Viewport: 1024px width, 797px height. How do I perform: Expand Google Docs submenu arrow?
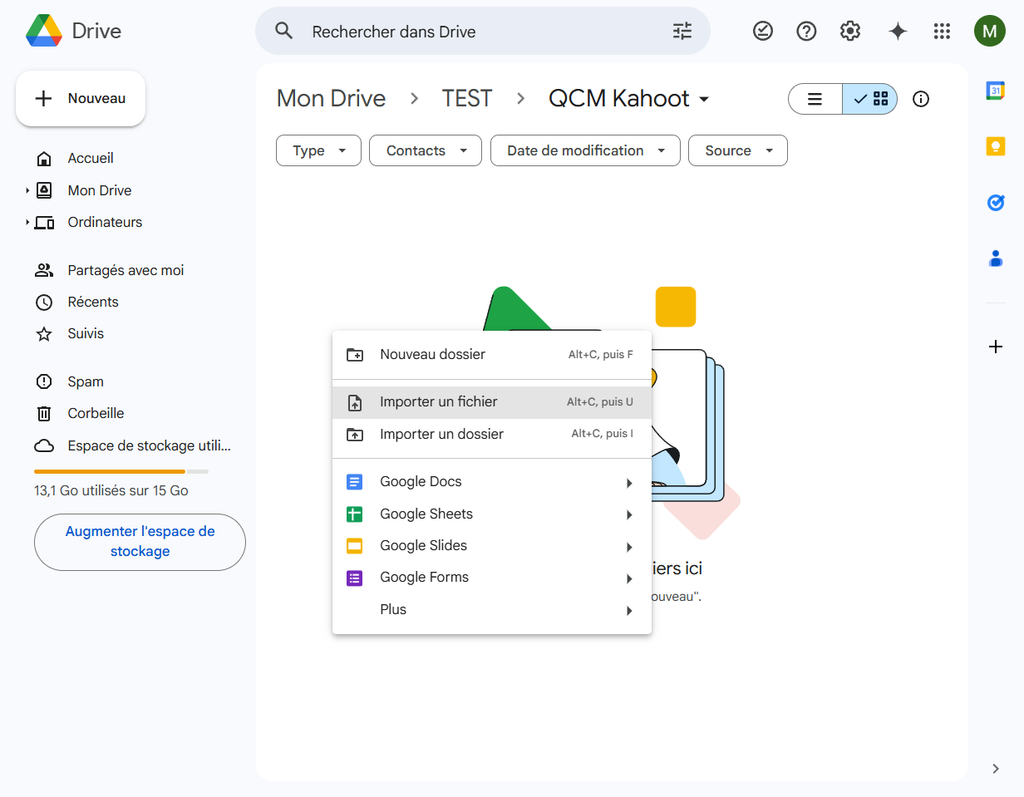629,483
